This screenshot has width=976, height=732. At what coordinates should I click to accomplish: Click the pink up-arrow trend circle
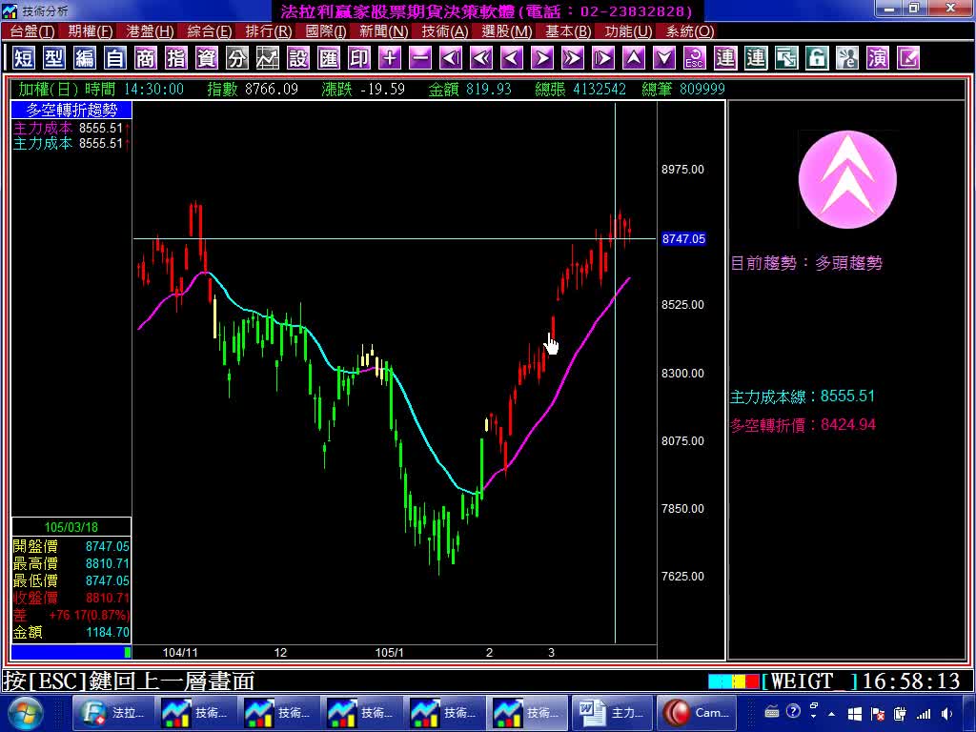(x=847, y=180)
